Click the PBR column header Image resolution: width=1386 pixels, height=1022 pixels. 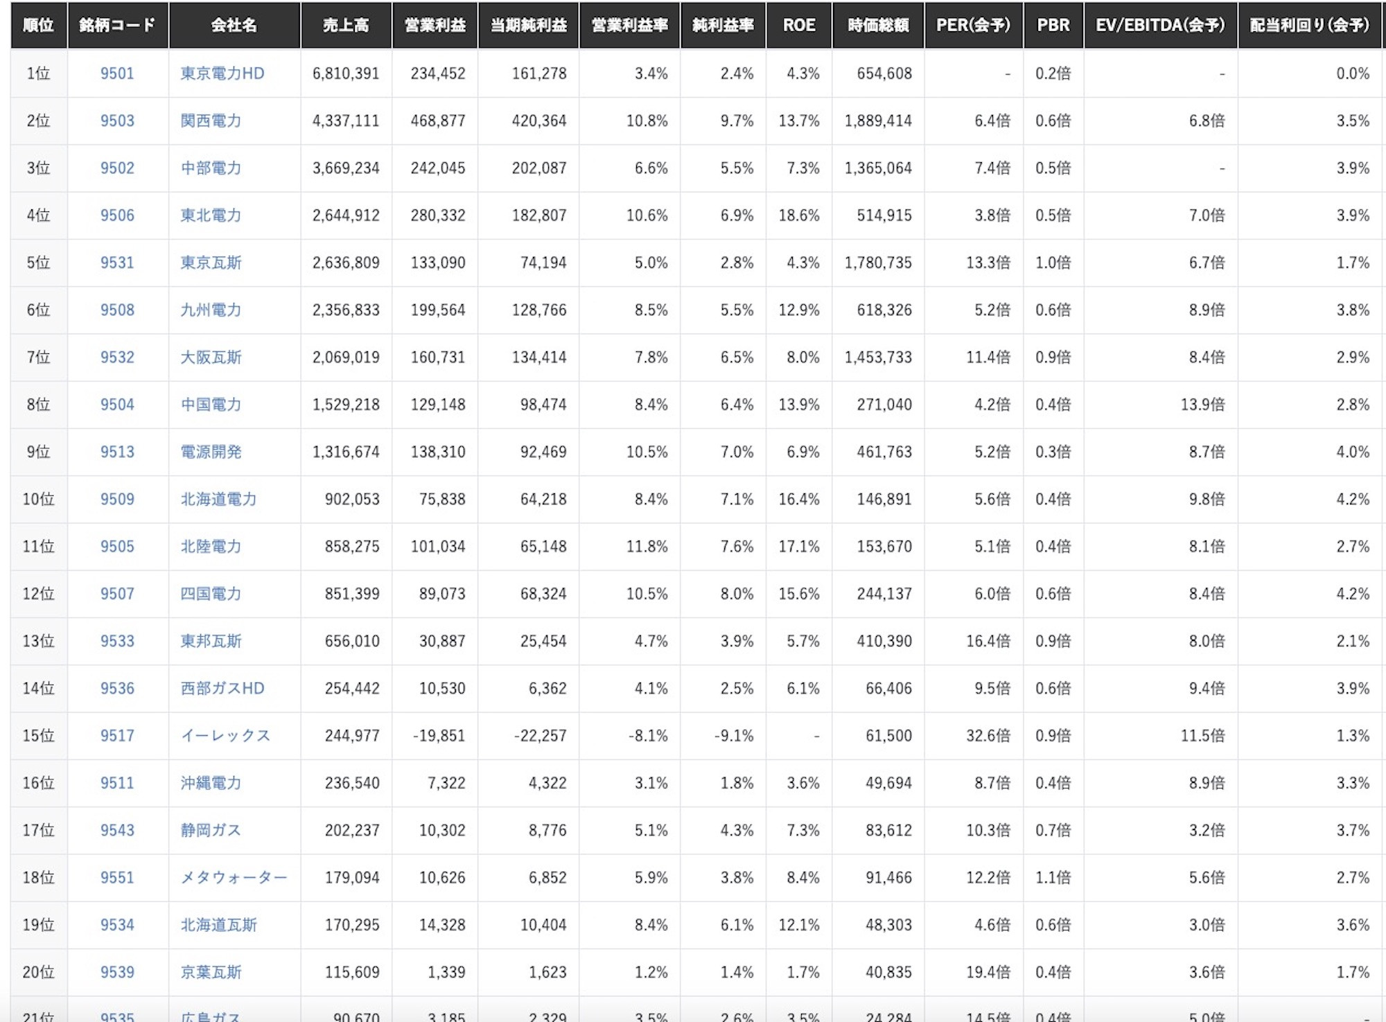(x=1053, y=26)
